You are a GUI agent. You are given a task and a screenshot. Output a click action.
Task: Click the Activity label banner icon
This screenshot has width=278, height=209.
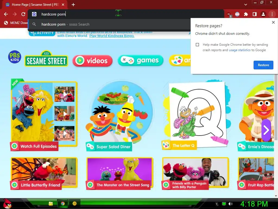[x=42, y=33]
